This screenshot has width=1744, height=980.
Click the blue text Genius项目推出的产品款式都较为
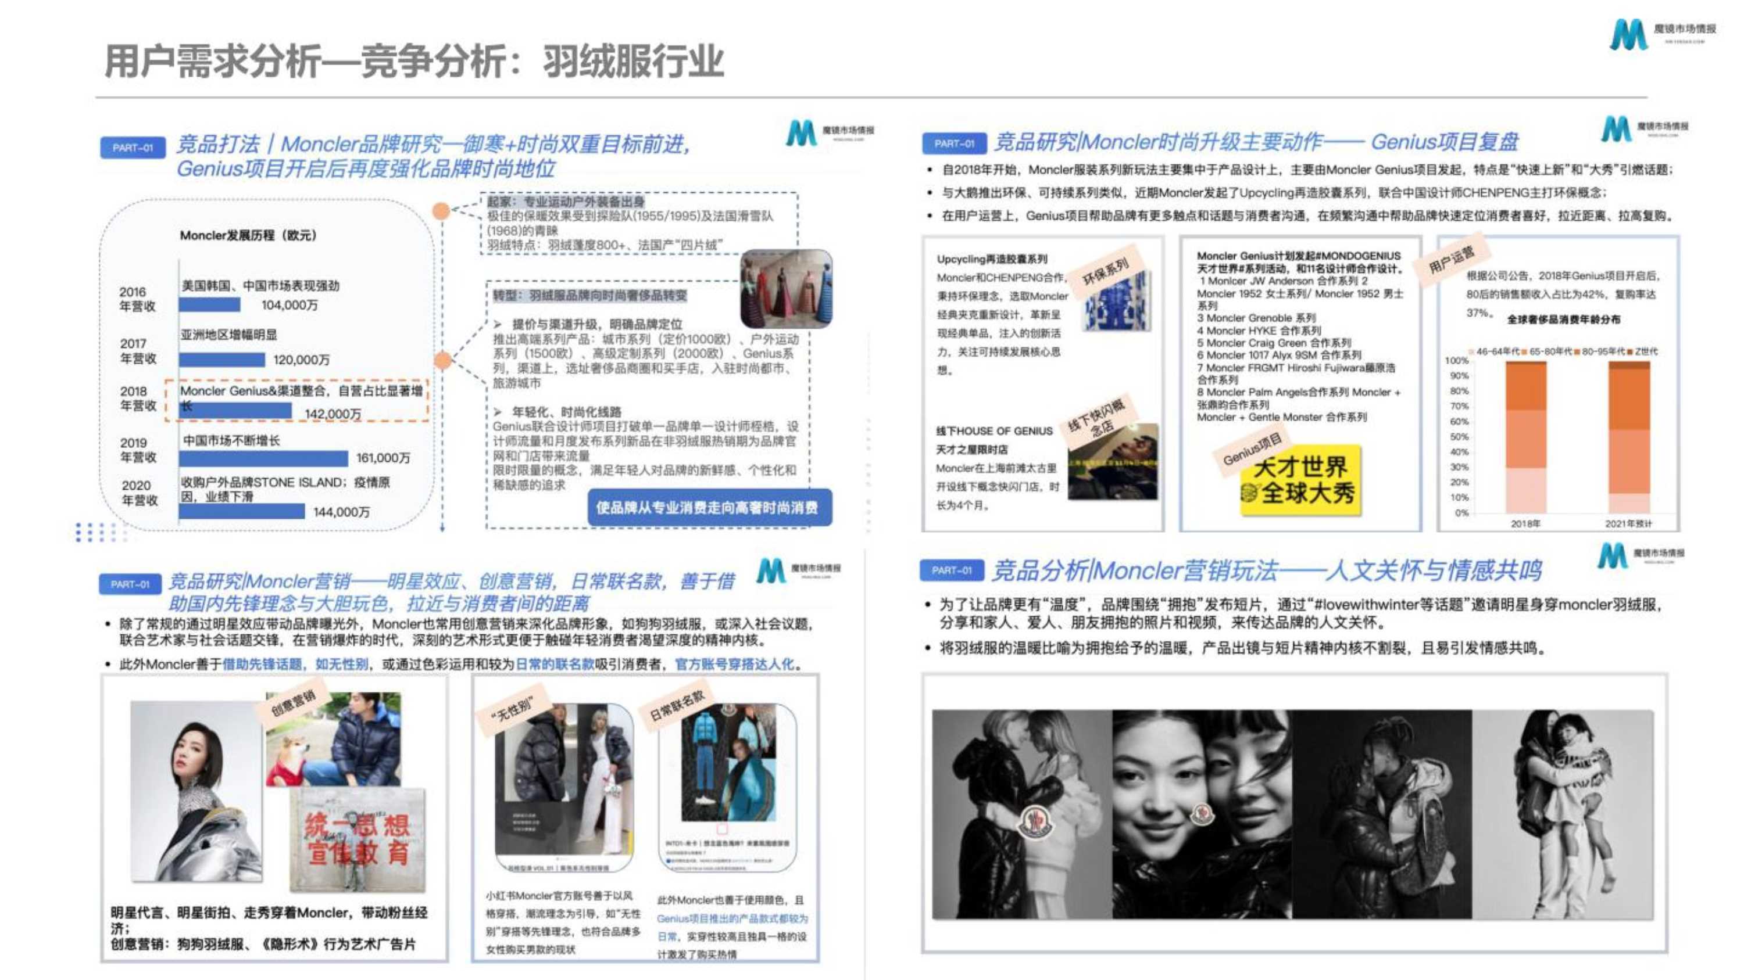[x=732, y=918]
